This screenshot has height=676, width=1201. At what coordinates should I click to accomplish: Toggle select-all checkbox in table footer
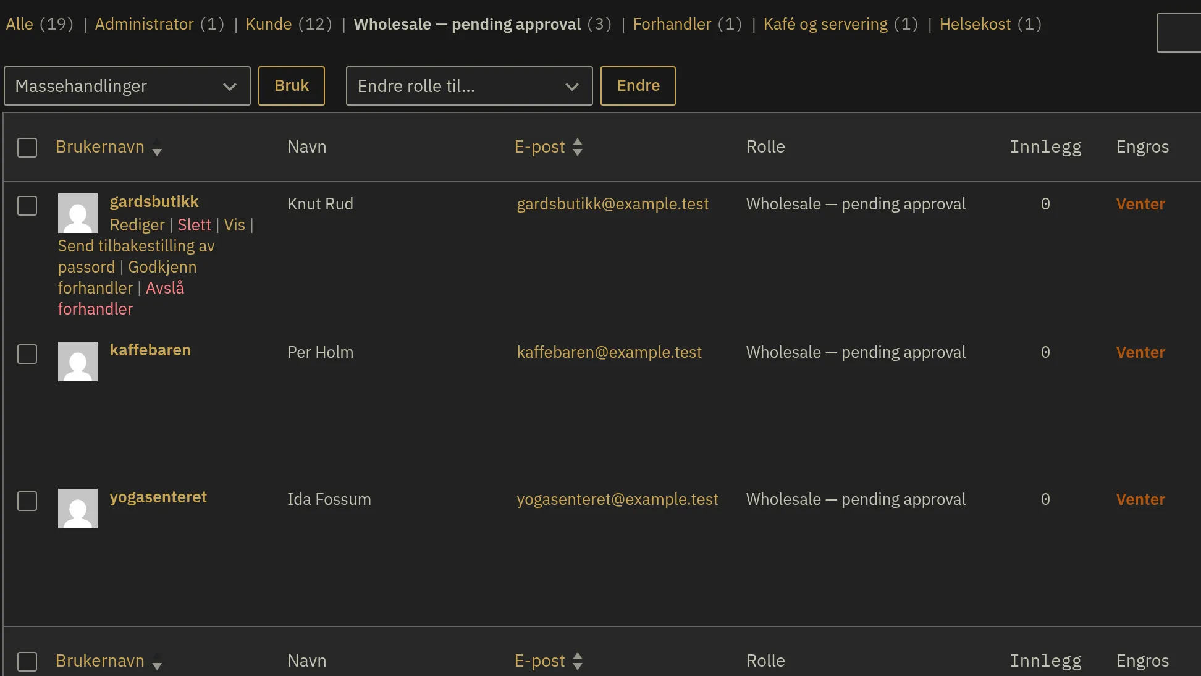pos(27,662)
